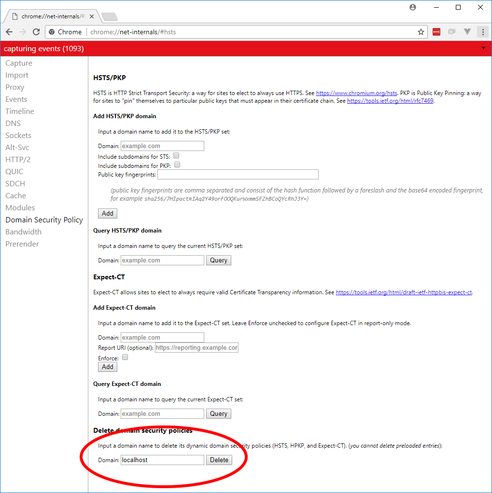The height and width of the screenshot is (493, 492).
Task: Click the Expect-CT section heading
Action: [109, 277]
